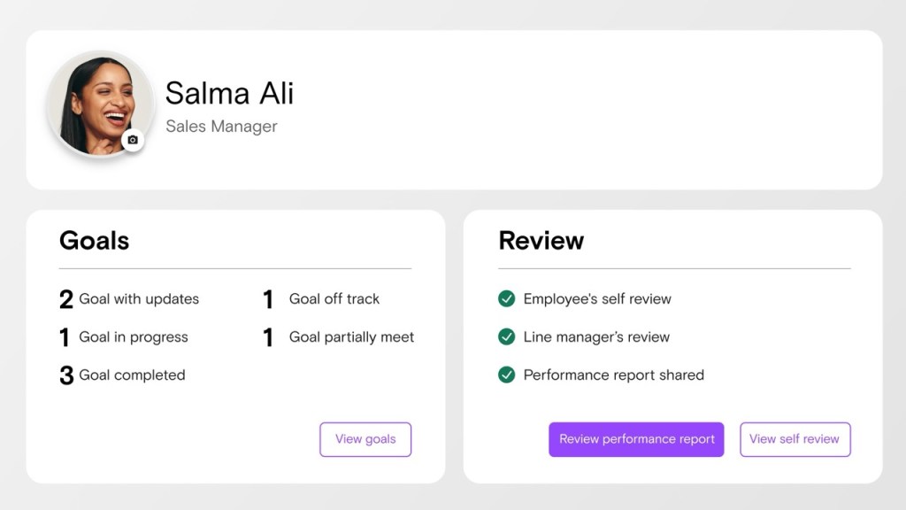Select Salma Ali's profile photo
The height and width of the screenshot is (510, 906).
pyautogui.click(x=100, y=104)
